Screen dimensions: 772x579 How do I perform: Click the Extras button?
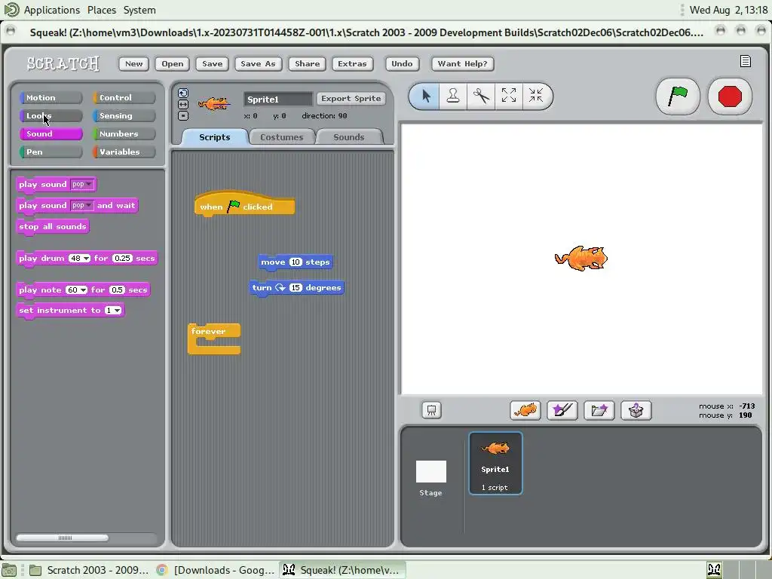pos(352,63)
